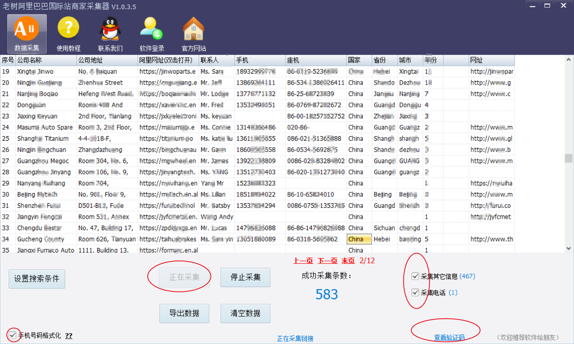
Task: Select address cell '4-4-' in Shanghai Titanium row
Action: pyautogui.click(x=107, y=139)
